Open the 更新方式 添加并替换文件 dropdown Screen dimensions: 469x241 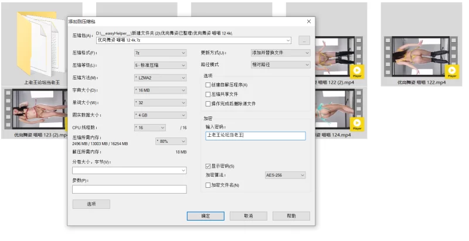[281, 53]
